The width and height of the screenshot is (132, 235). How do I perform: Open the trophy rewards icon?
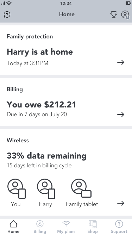[114, 14]
